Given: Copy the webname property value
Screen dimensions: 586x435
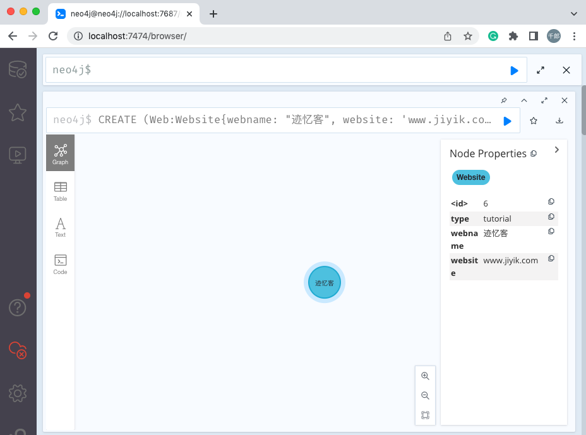Looking at the screenshot, I should point(551,231).
